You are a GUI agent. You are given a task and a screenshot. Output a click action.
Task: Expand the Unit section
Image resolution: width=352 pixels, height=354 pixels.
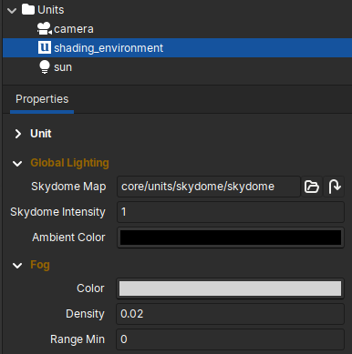(x=18, y=134)
